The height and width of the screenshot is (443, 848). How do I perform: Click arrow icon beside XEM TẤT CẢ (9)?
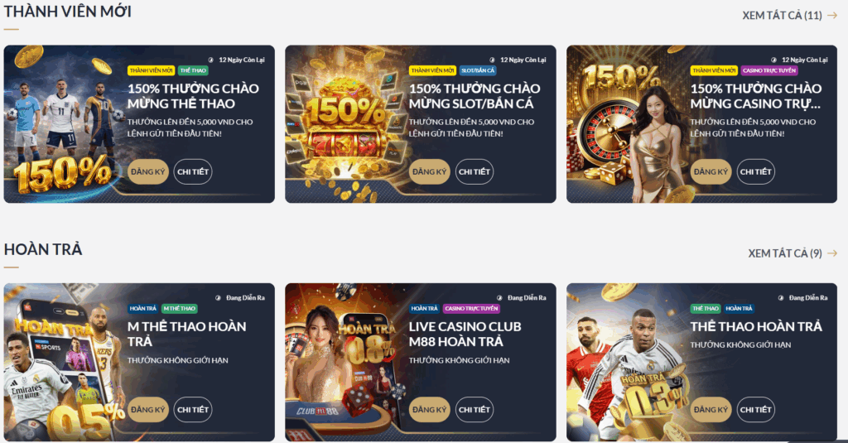pyautogui.click(x=832, y=253)
